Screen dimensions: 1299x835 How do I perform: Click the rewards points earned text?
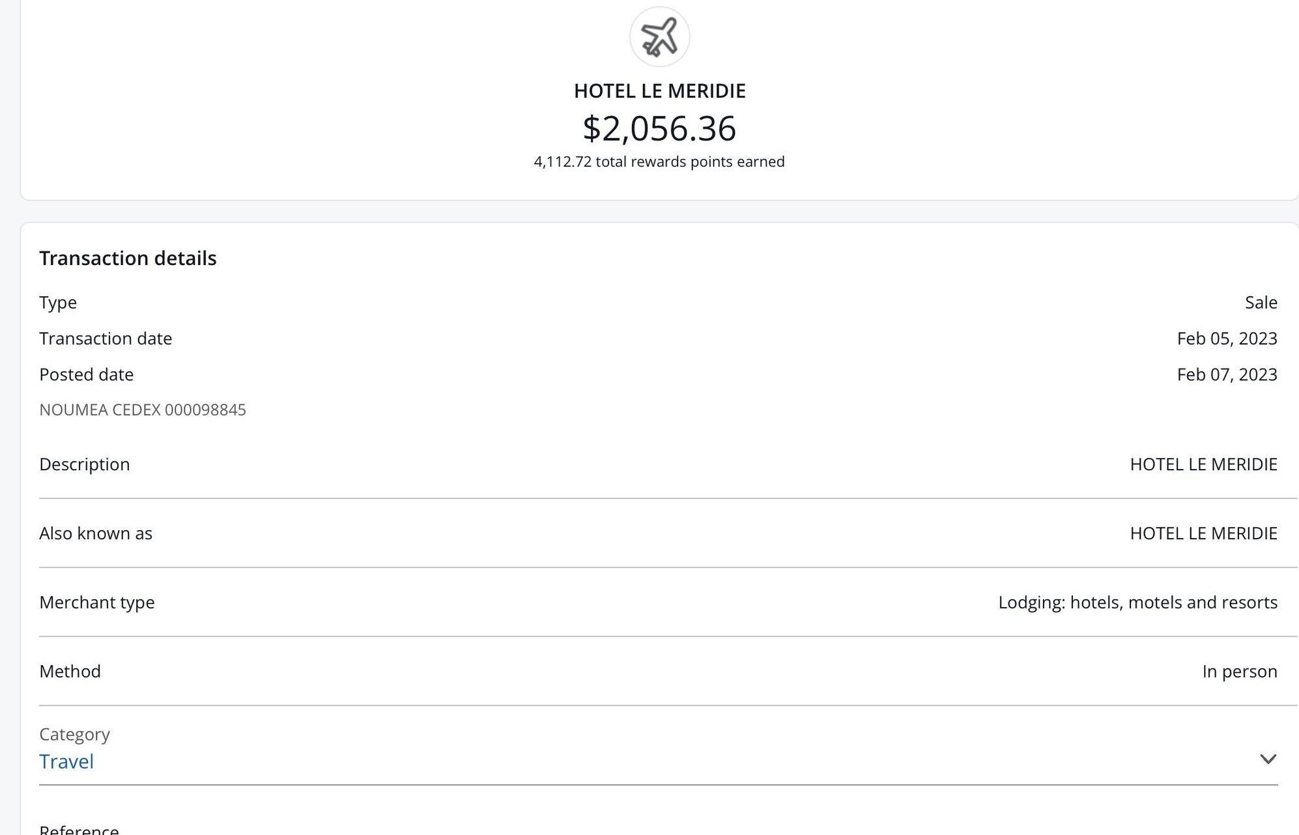pos(659,162)
